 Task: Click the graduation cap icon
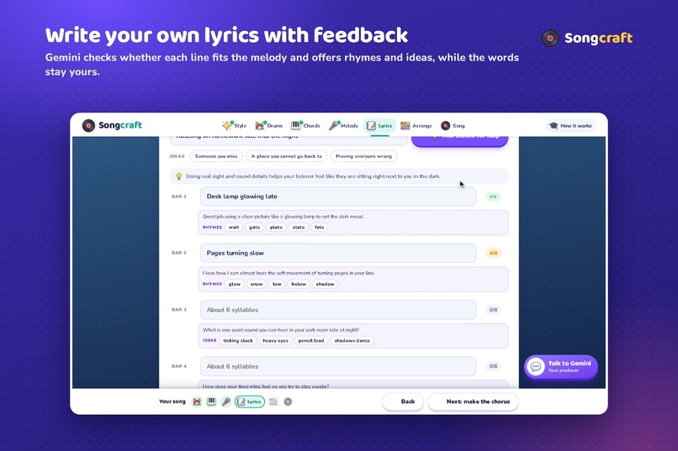(554, 126)
